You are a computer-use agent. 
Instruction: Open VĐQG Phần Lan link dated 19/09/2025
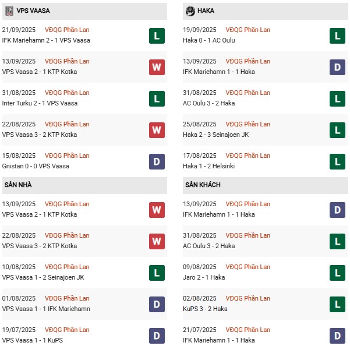point(248,30)
